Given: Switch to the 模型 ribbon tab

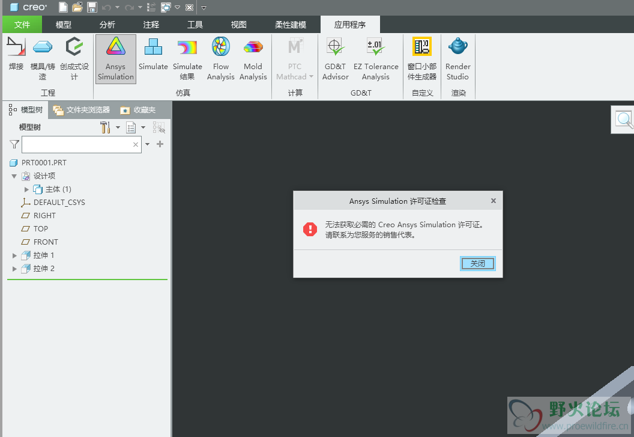Looking at the screenshot, I should click(64, 25).
